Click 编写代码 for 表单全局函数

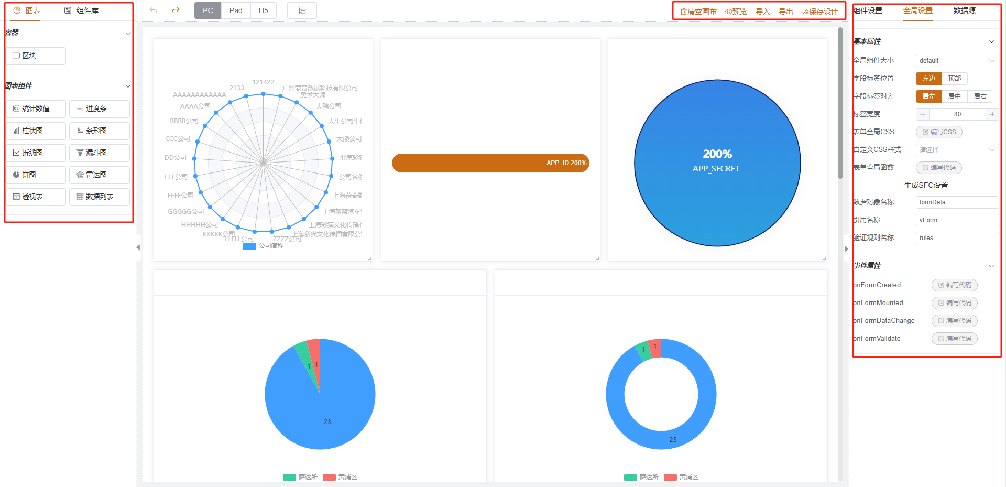(x=939, y=168)
